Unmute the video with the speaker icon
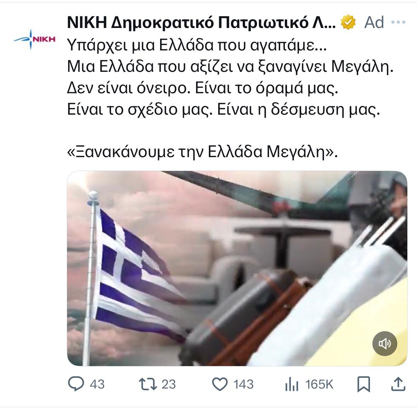 pyautogui.click(x=384, y=344)
